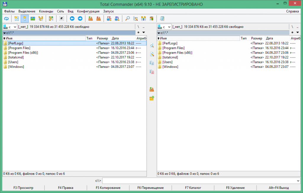Open the command line history dropdown

coord(298,181)
